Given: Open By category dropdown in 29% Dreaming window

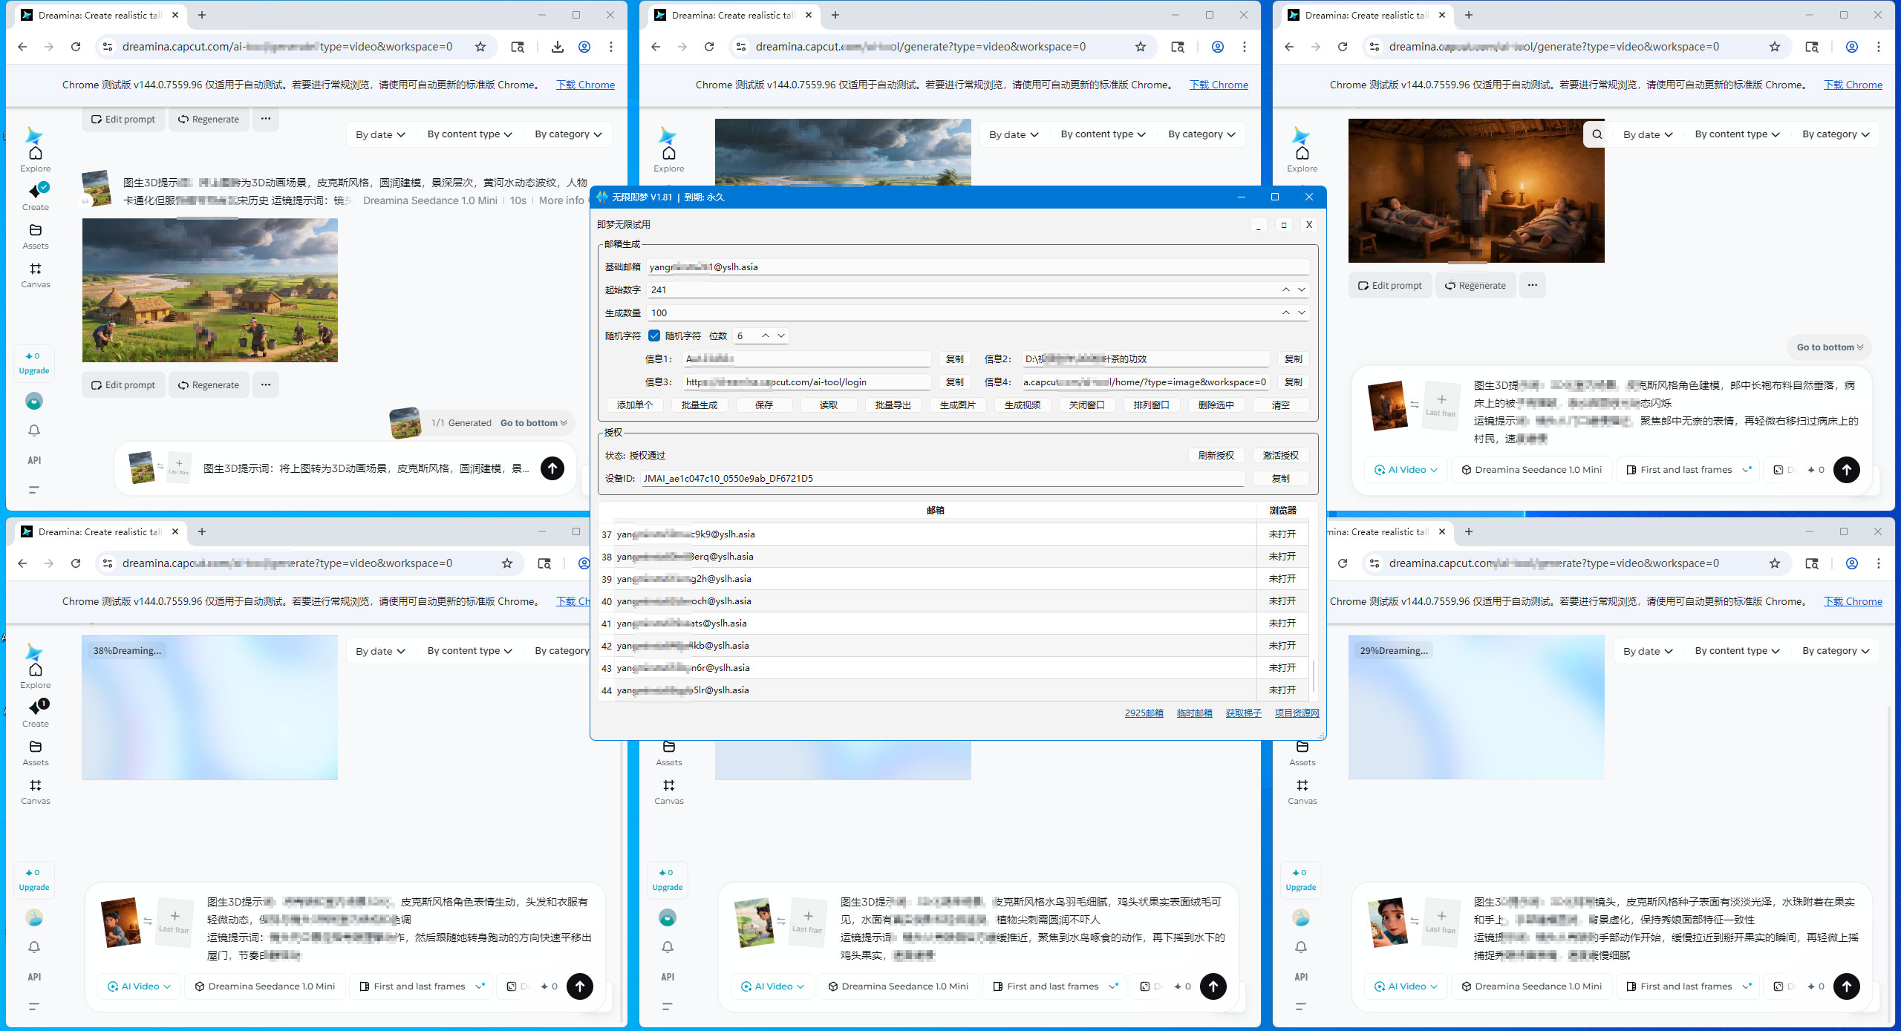Looking at the screenshot, I should (x=1836, y=651).
